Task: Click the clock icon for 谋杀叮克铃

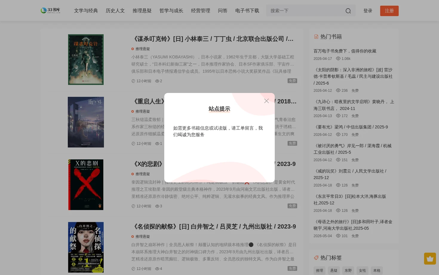Action: (x=133, y=81)
